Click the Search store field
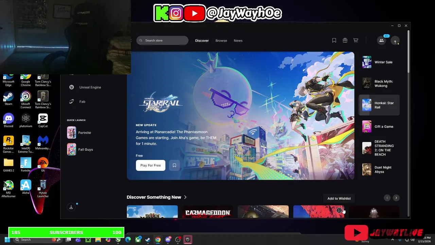Image resolution: width=435 pixels, height=245 pixels. point(162,40)
